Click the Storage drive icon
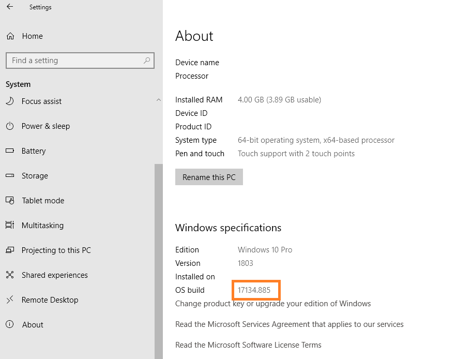Viewport: 456px width, 359px height. click(x=10, y=176)
